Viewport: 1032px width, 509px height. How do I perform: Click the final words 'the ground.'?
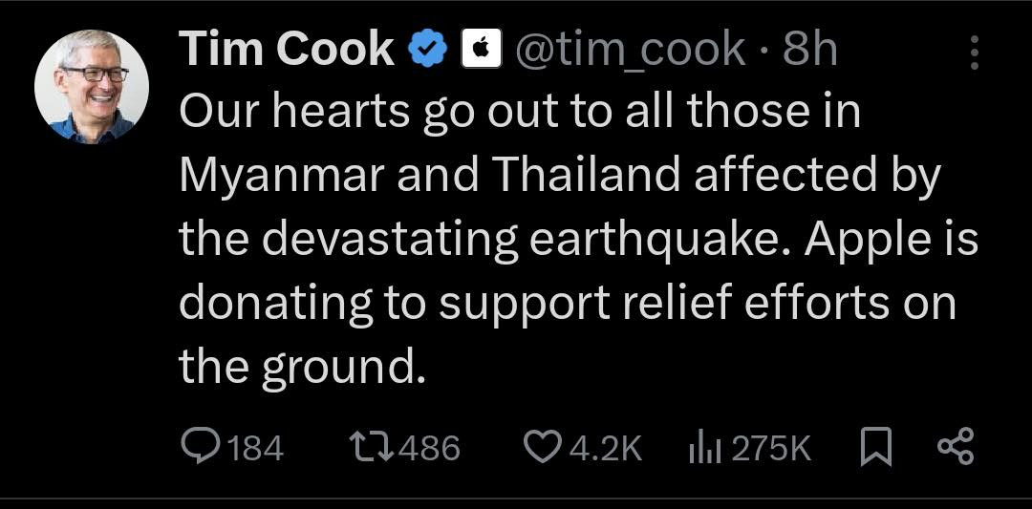pyautogui.click(x=301, y=367)
